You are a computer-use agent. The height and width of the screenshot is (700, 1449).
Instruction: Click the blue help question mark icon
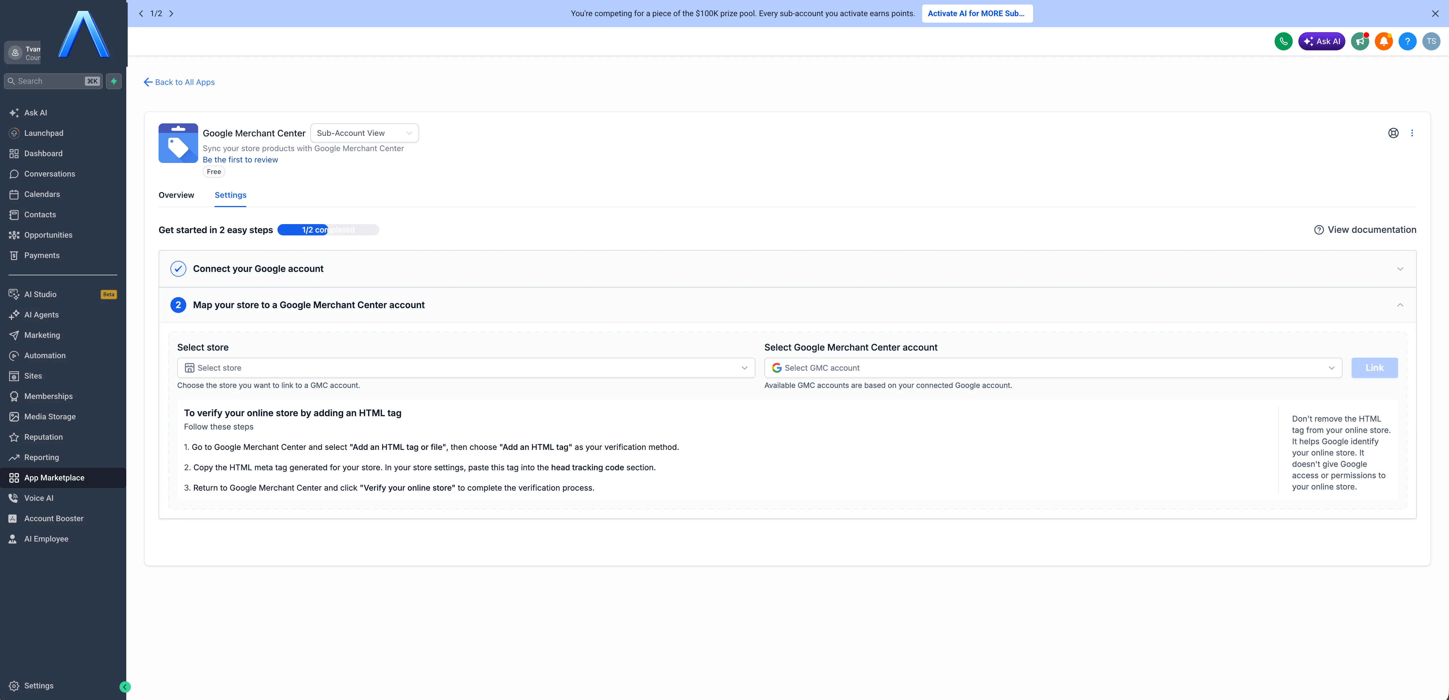[1407, 41]
